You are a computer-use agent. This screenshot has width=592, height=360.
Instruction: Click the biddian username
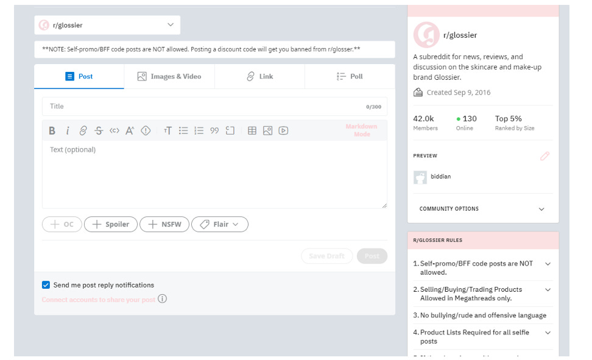[440, 177]
